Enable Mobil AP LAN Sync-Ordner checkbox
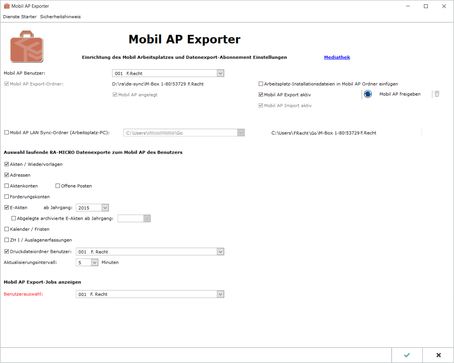 6,133
